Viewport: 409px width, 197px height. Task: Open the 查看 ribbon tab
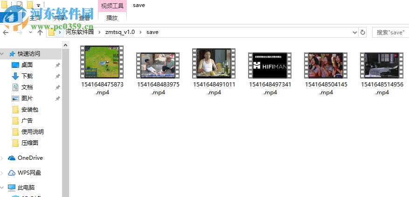(x=84, y=18)
